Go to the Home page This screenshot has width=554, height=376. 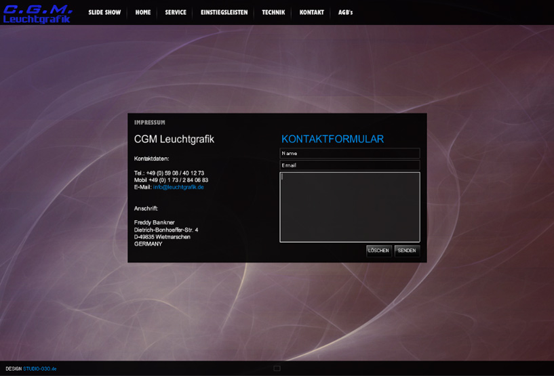click(x=143, y=12)
